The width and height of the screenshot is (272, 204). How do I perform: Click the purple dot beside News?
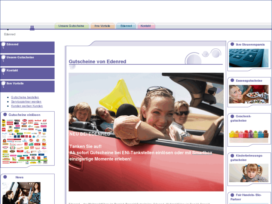(x=5, y=177)
